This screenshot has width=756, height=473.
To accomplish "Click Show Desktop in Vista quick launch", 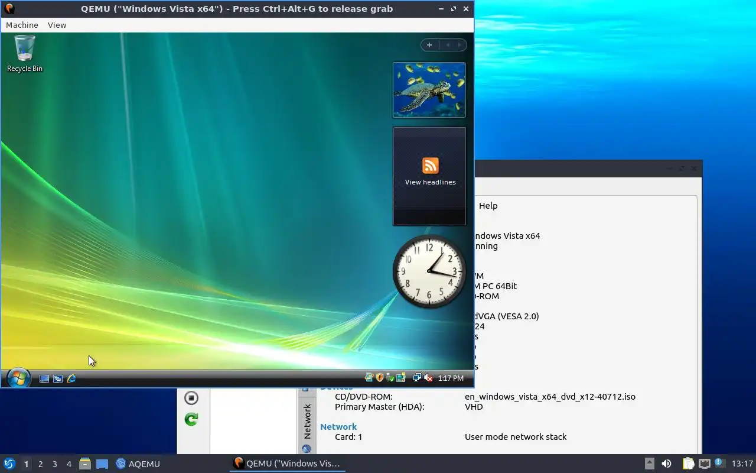I will 44,378.
